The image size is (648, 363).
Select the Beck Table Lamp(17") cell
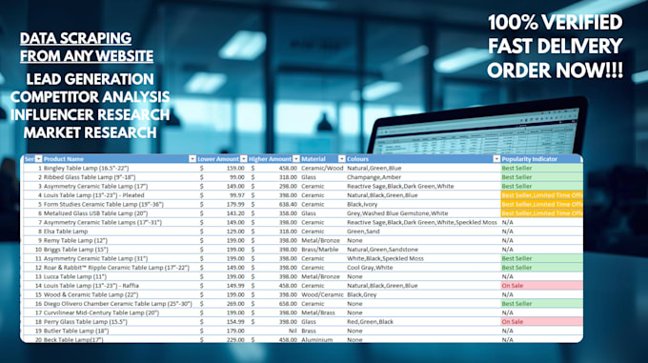coord(119,339)
